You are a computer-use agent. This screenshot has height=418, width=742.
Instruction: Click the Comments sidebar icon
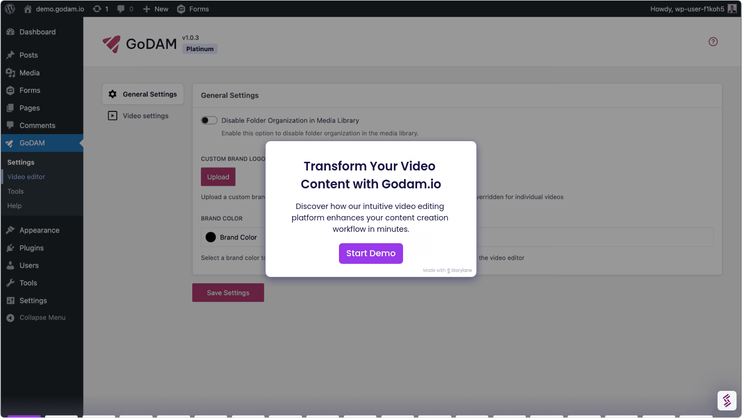10,125
